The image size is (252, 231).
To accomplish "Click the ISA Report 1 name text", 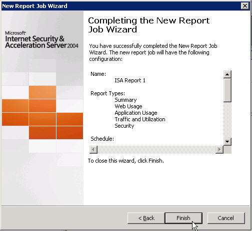I will (x=130, y=80).
